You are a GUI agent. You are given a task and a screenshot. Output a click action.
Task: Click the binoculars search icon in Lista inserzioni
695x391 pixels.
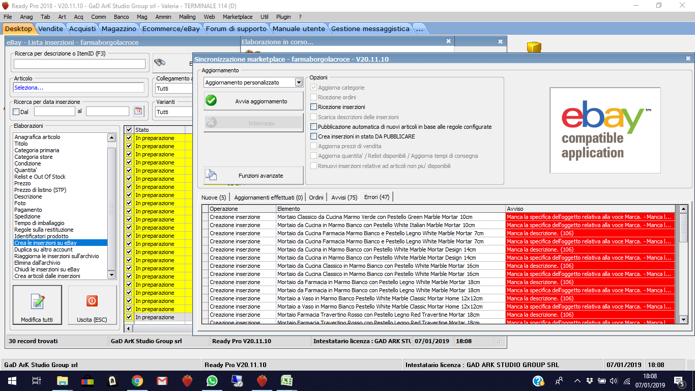point(160,63)
